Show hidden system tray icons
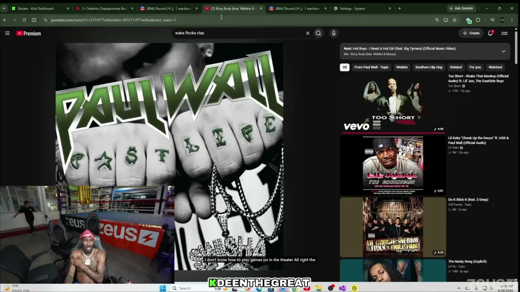This screenshot has width=520, height=292. (459, 288)
